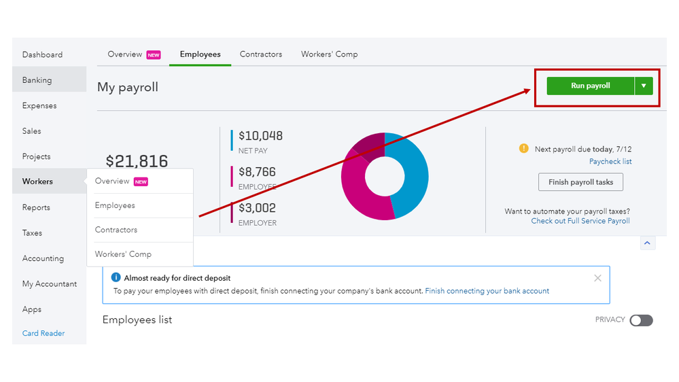Toggle the Privacy switch

coord(641,321)
